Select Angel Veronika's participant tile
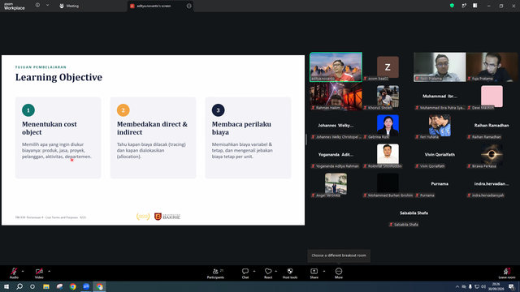This screenshot has width=520, height=292. click(336, 184)
